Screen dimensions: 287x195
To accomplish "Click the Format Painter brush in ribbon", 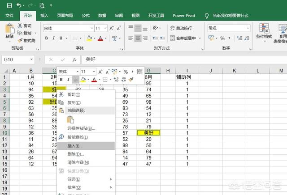I will pyautogui.click(x=20, y=40).
